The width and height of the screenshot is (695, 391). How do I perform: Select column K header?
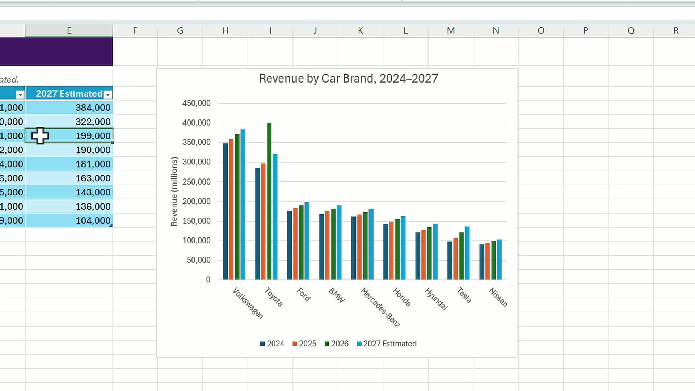point(361,30)
